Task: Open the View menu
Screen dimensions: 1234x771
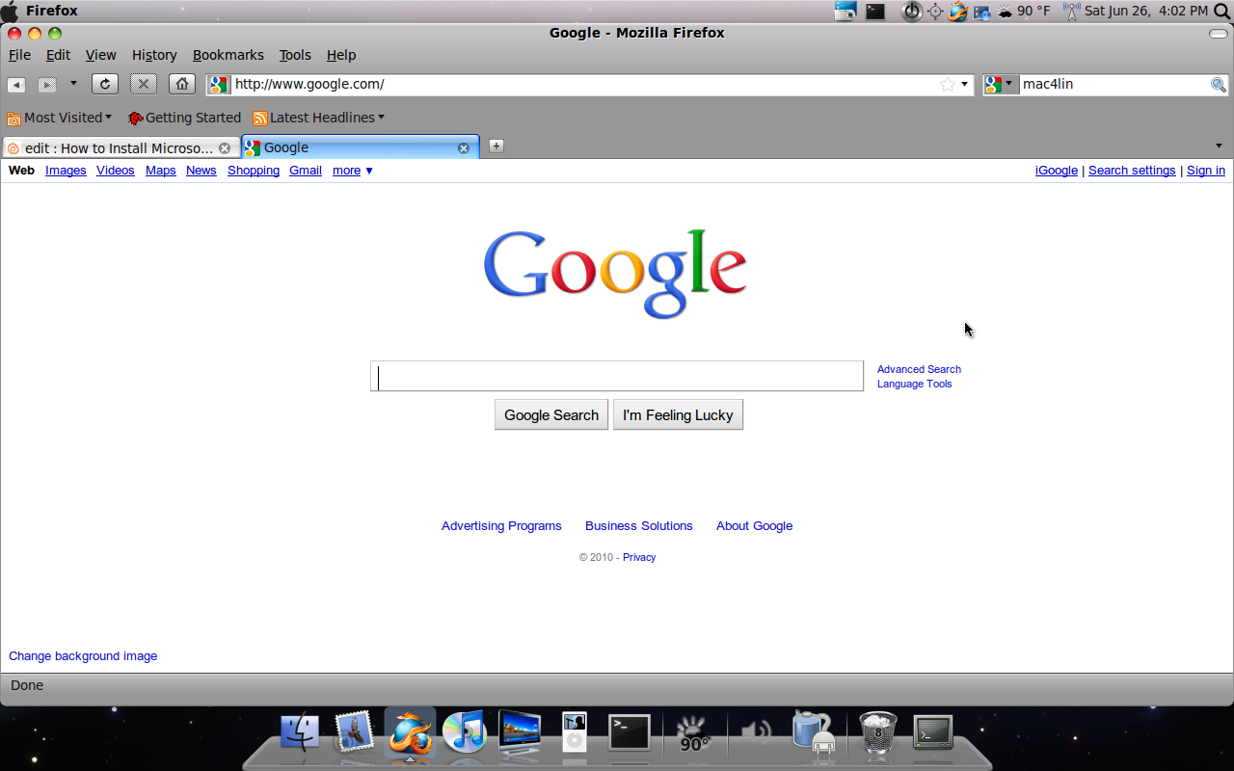Action: point(100,55)
